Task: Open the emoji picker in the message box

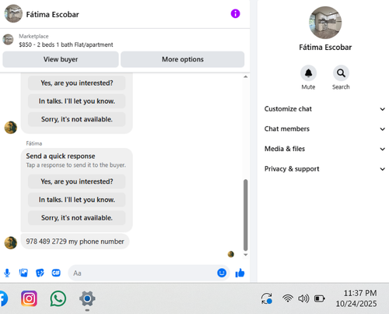Action: coord(222,273)
